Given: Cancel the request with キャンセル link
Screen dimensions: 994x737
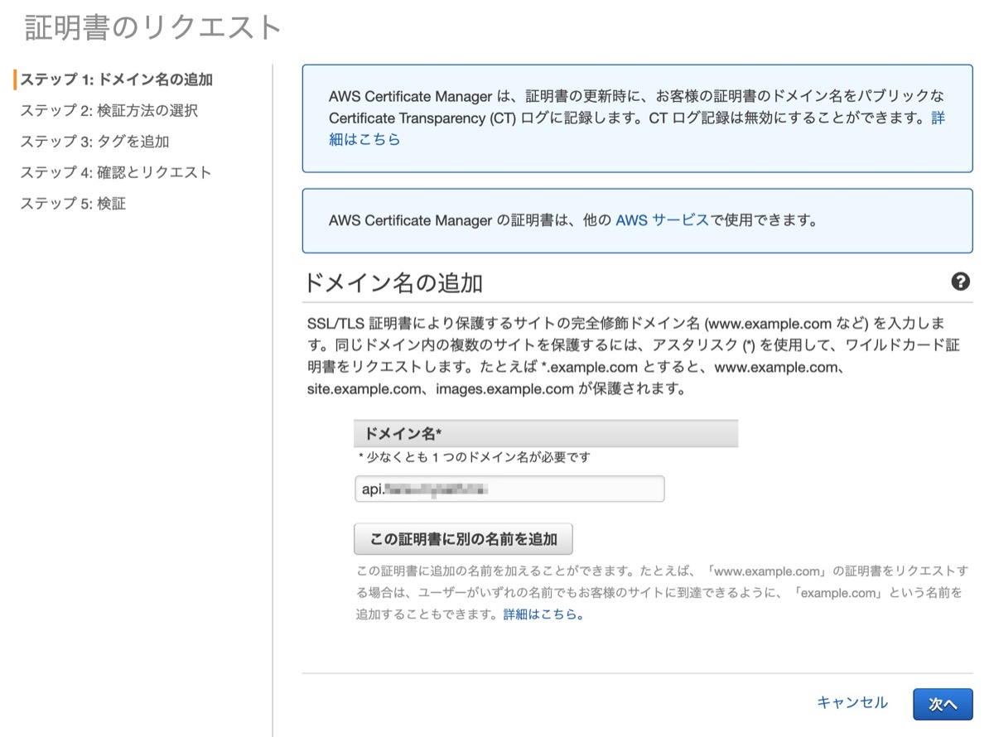Looking at the screenshot, I should tap(852, 702).
